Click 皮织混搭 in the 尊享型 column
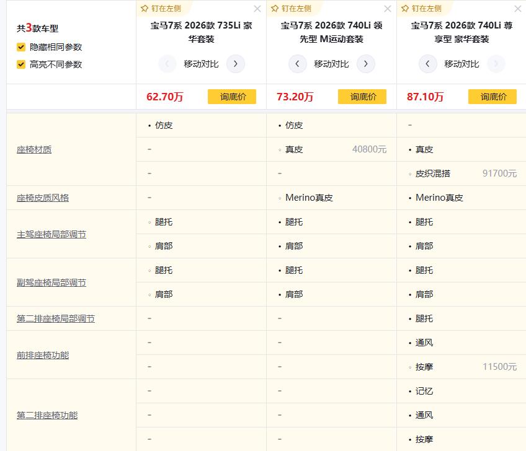This screenshot has height=451, width=526. pyautogui.click(x=433, y=173)
